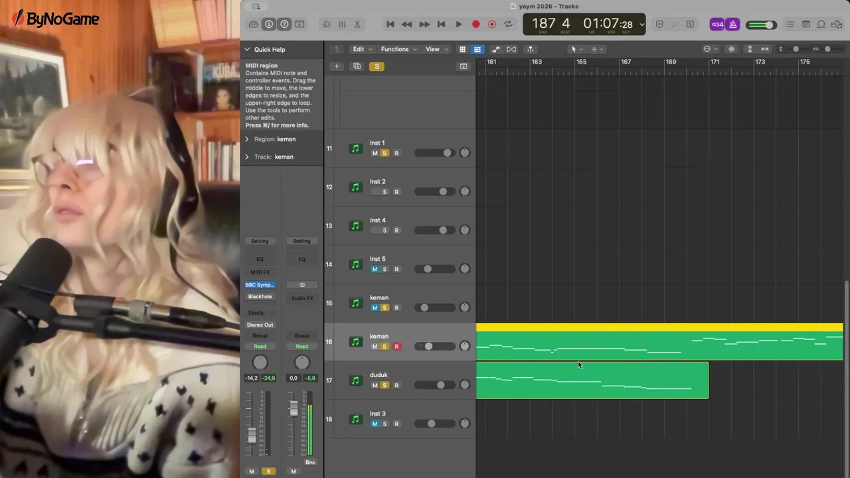The image size is (850, 478).
Task: Select the duduk MIDI region
Action: pos(592,380)
